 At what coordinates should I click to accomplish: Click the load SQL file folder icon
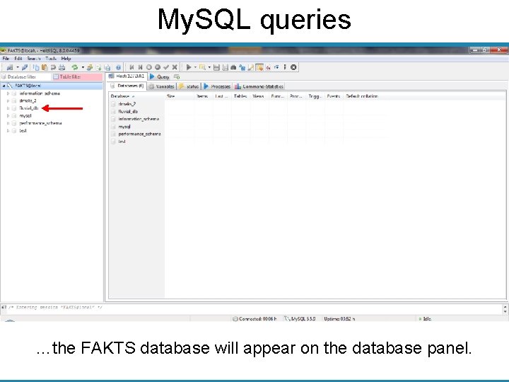202,67
